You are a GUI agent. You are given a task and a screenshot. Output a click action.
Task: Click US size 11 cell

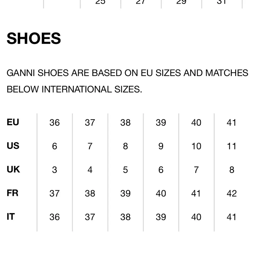click(x=231, y=146)
